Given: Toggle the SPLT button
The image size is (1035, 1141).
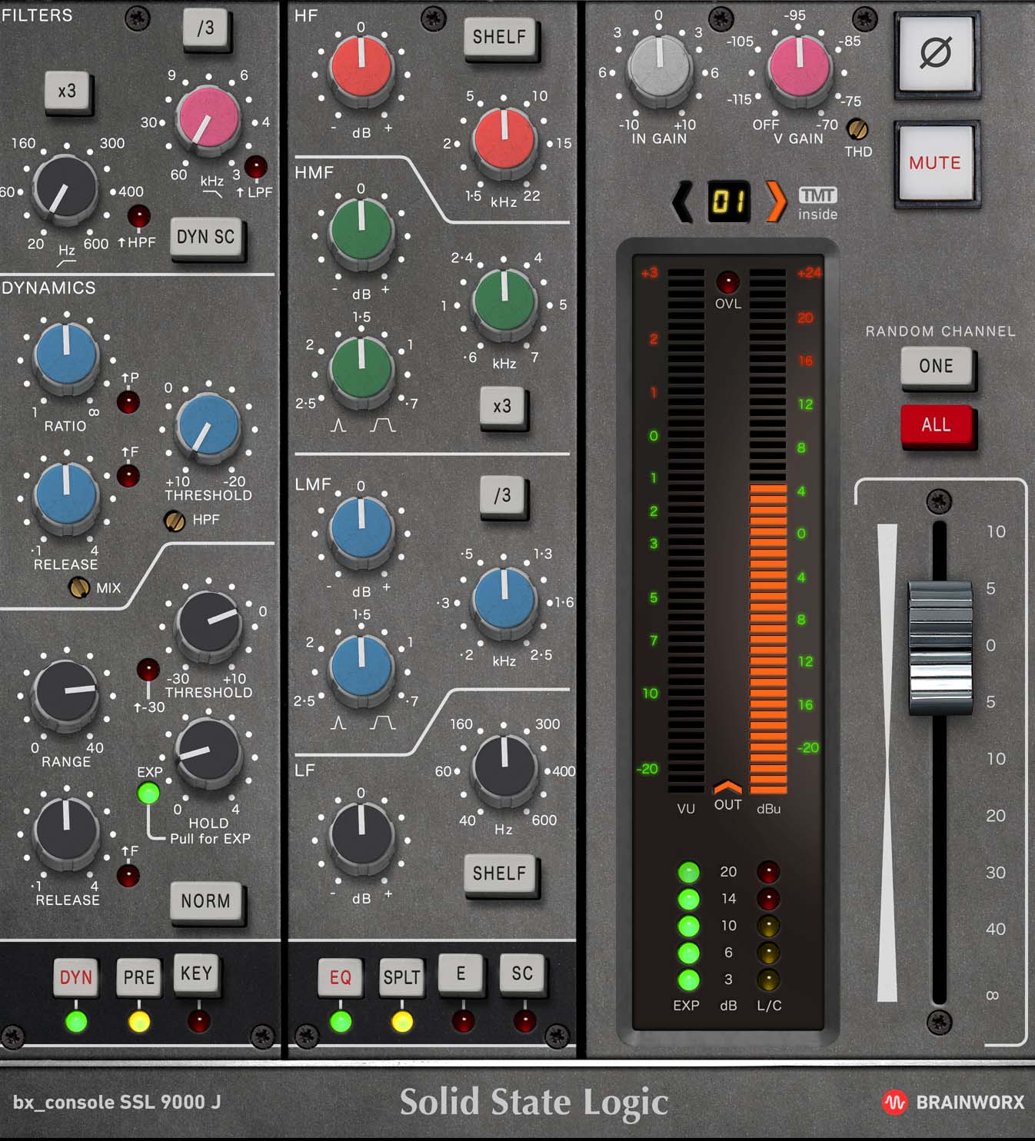Looking at the screenshot, I should [402, 976].
